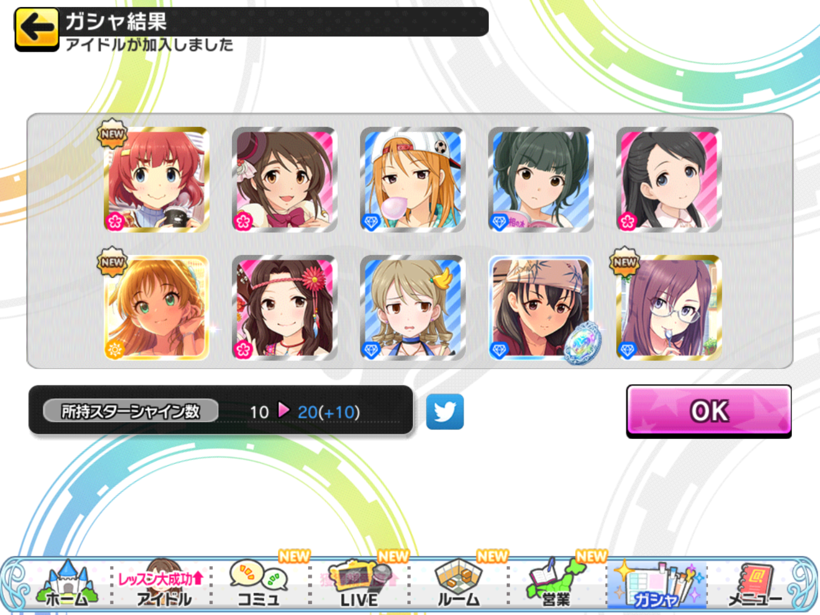View the orange-haired bubblegum girl card
The height and width of the screenshot is (615, 820).
click(x=412, y=179)
